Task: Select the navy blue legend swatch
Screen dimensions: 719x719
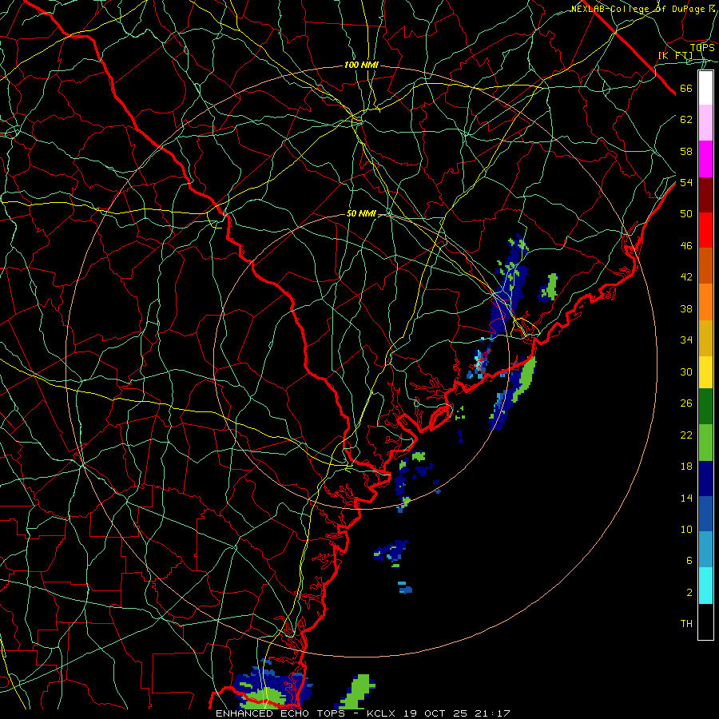Action: click(x=705, y=479)
